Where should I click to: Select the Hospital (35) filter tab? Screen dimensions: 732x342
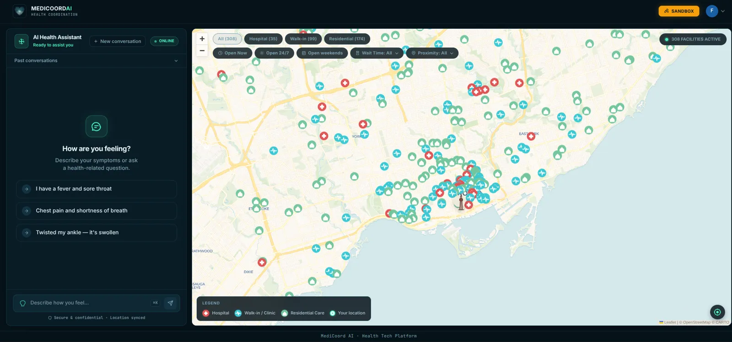click(x=263, y=39)
